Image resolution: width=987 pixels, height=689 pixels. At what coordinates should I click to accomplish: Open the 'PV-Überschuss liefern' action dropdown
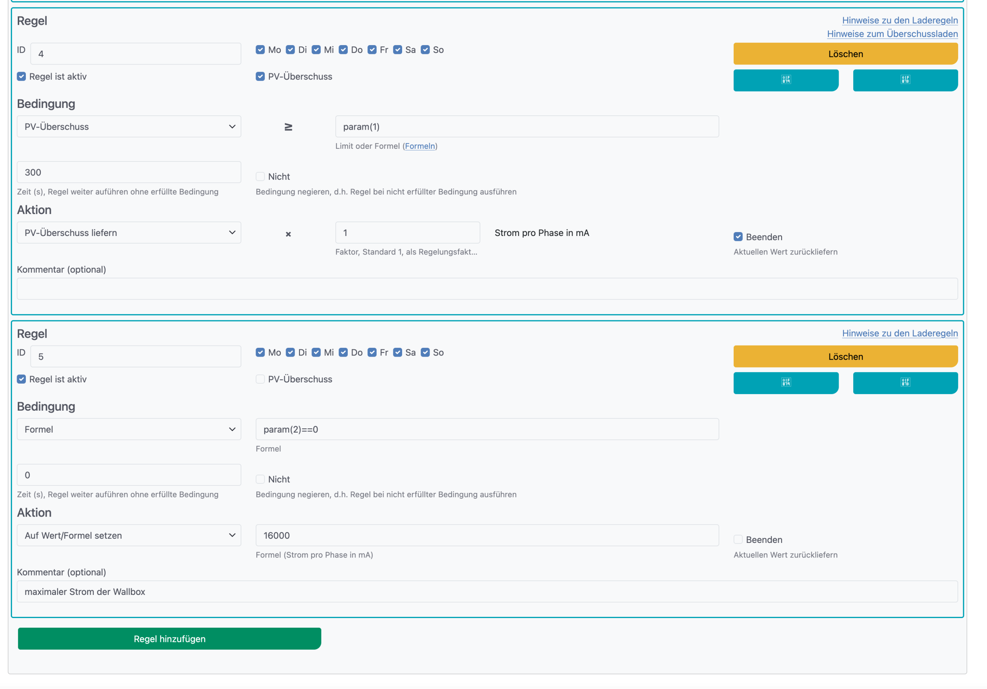coord(128,232)
